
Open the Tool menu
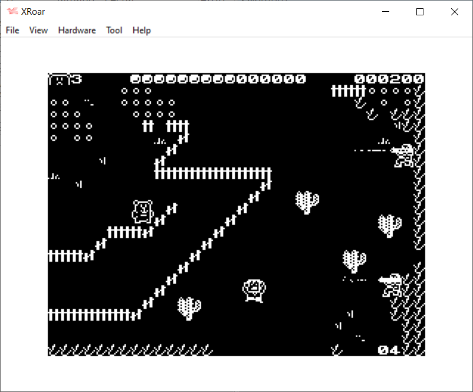pos(114,30)
